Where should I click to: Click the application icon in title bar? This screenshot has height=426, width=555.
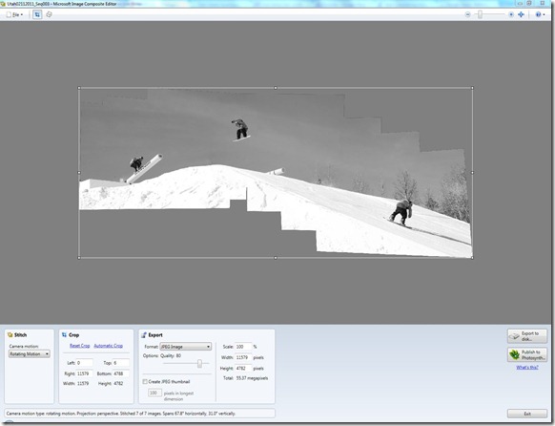(3, 4)
